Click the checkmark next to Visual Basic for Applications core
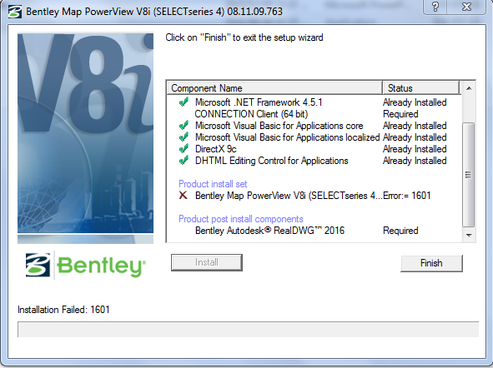 [184, 126]
